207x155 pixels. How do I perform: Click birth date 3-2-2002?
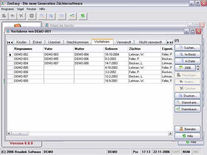point(116,72)
